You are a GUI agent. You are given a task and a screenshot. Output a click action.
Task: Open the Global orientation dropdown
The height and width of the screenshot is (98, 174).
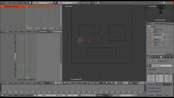133,83
